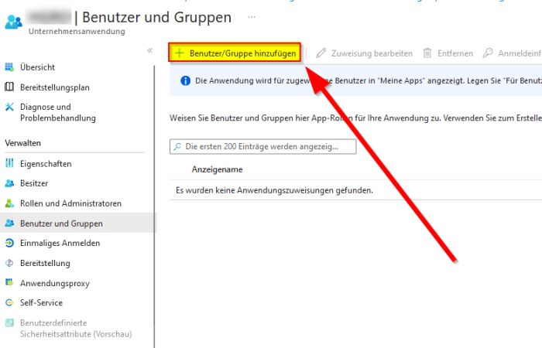Click the key icon for Anmeldeinformationen
Image resolution: width=542 pixels, height=348 pixels.
(488, 53)
